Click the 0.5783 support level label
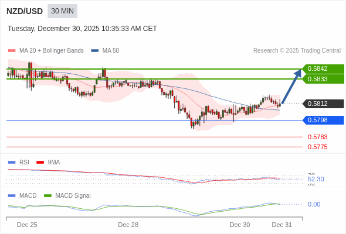Image resolution: width=346 pixels, height=234 pixels. point(317,137)
